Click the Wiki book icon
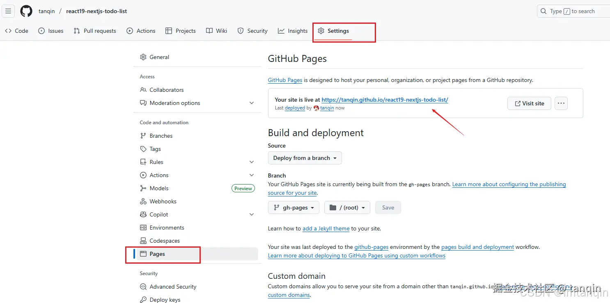 click(x=209, y=31)
